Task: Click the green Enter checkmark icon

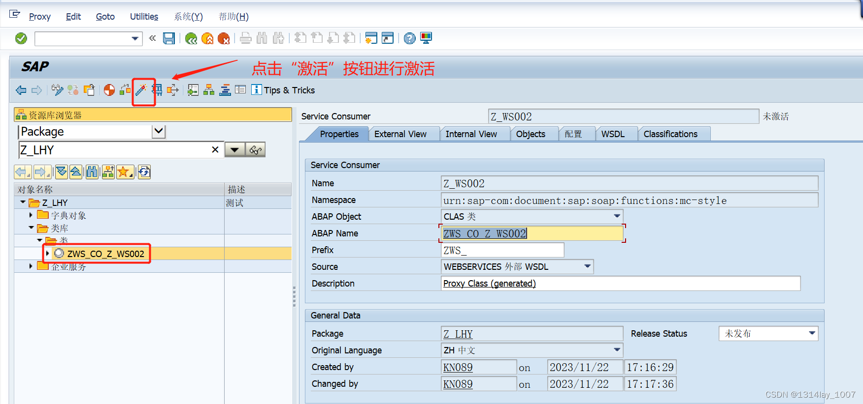Action: 21,38
